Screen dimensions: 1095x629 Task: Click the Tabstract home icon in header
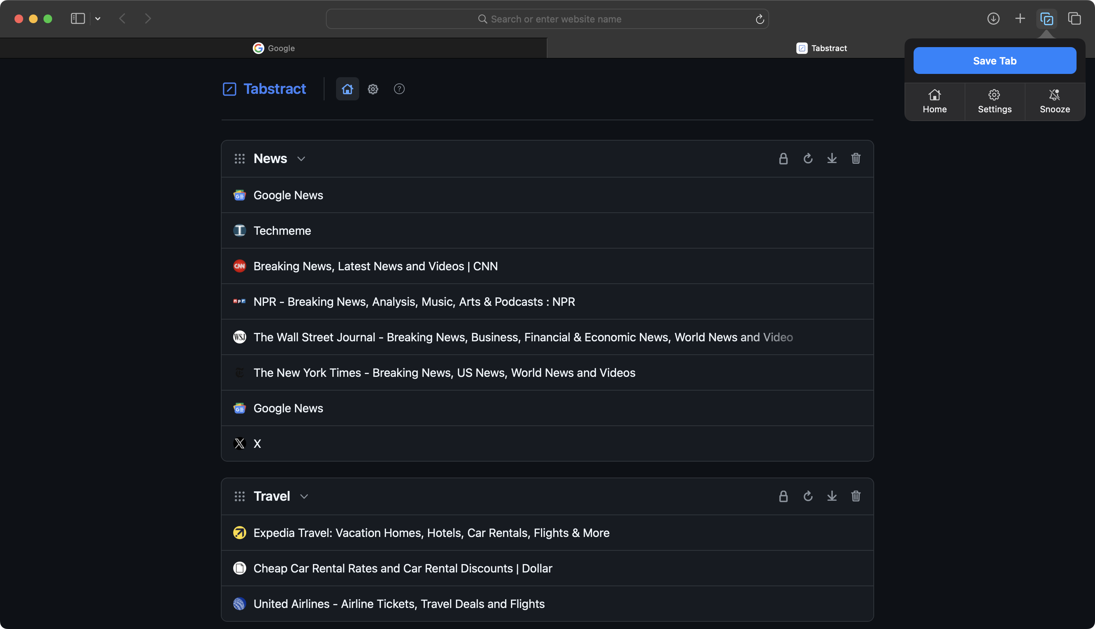coord(348,89)
